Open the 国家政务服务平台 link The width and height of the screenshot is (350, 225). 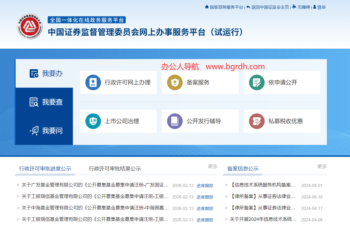226,7
